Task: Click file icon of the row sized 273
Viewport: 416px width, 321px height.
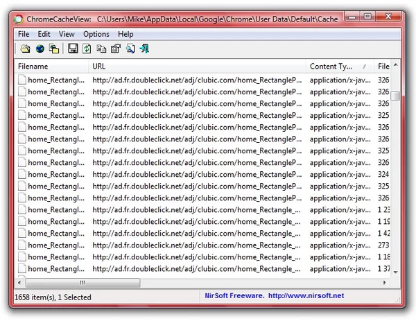Action: 22,245
